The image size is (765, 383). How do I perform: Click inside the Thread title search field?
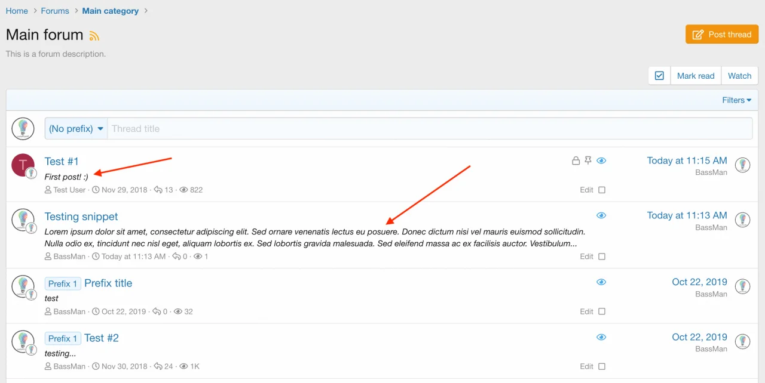(239, 128)
